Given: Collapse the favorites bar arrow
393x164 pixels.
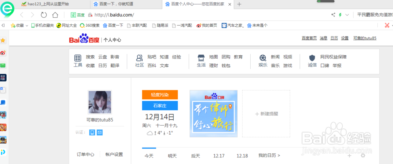Looking at the screenshot, I should pyautogui.click(x=3, y=25).
